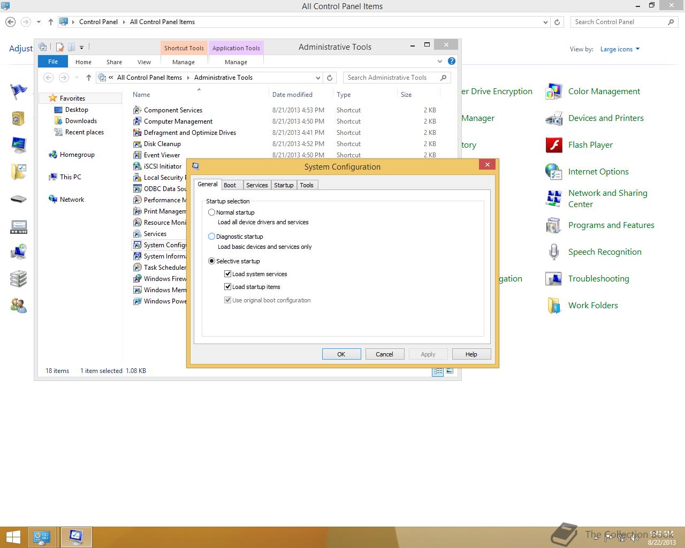Sort by Date modified column

click(292, 95)
